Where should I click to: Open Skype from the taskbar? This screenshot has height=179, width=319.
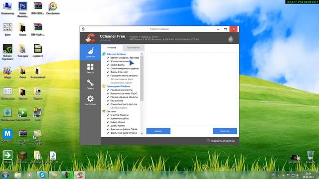click(42, 175)
